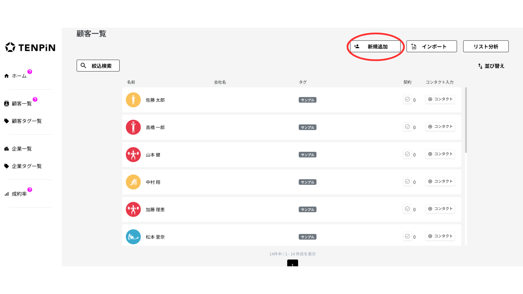Click the pink help icon beside 顧客一覧

point(35,99)
